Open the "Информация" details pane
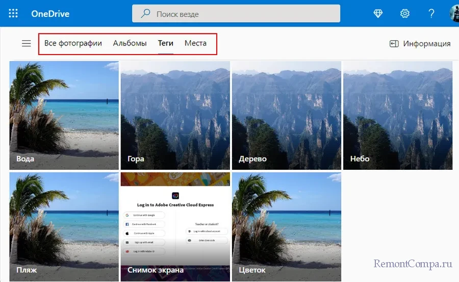This screenshot has height=282, width=459. (x=420, y=44)
